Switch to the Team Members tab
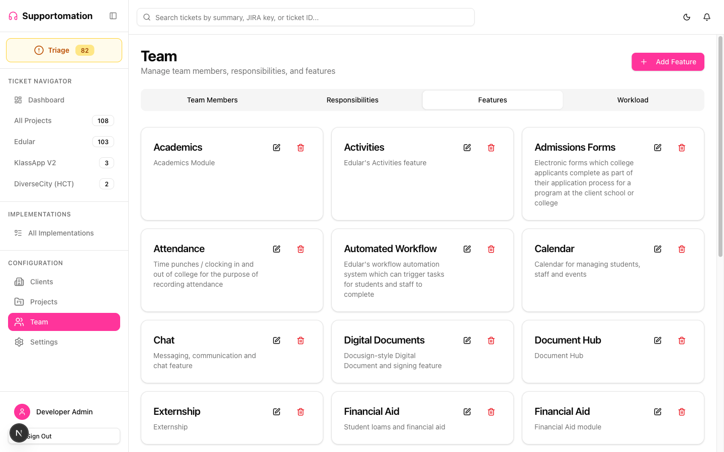The height and width of the screenshot is (452, 724). 212,99
